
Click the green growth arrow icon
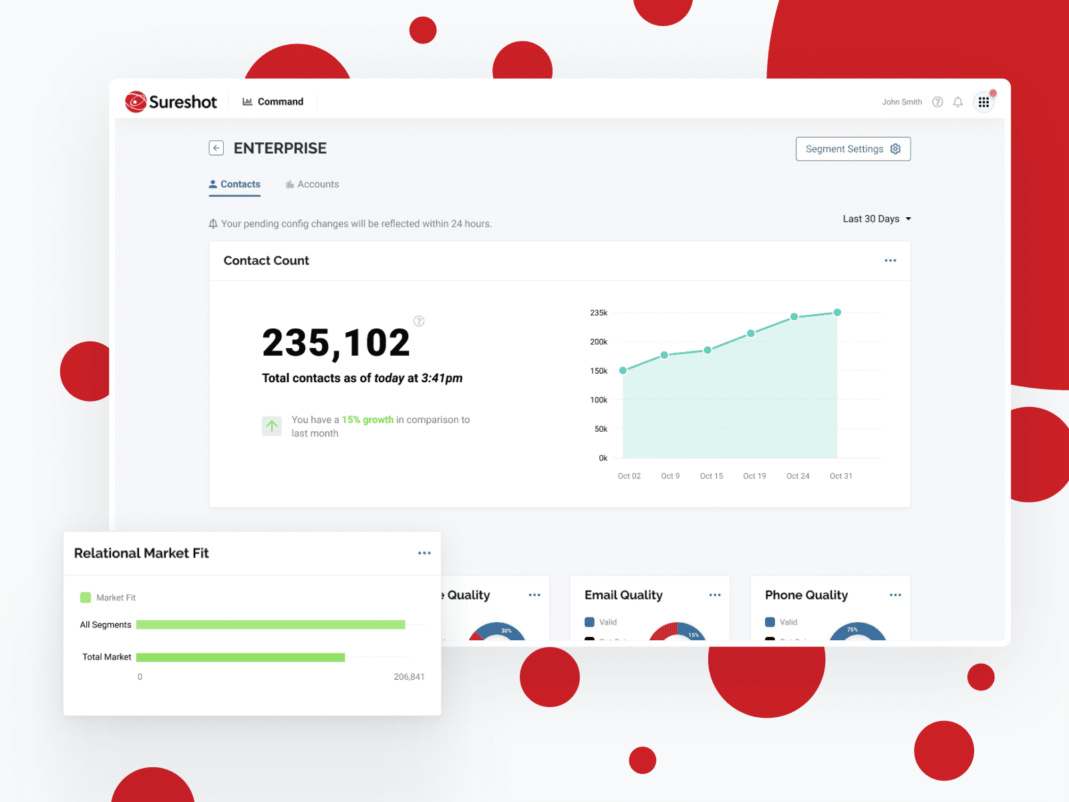tap(272, 426)
